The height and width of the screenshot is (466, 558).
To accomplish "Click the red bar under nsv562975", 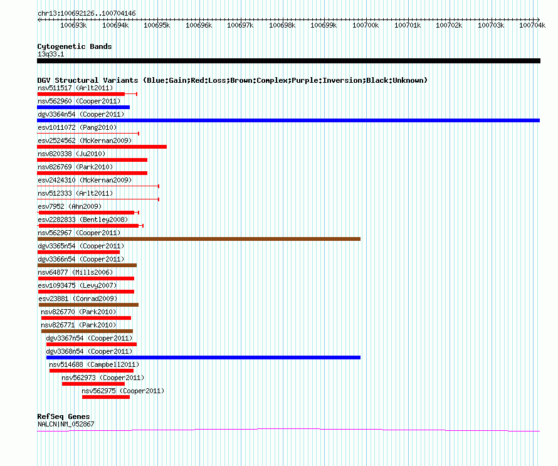I will tap(106, 397).
